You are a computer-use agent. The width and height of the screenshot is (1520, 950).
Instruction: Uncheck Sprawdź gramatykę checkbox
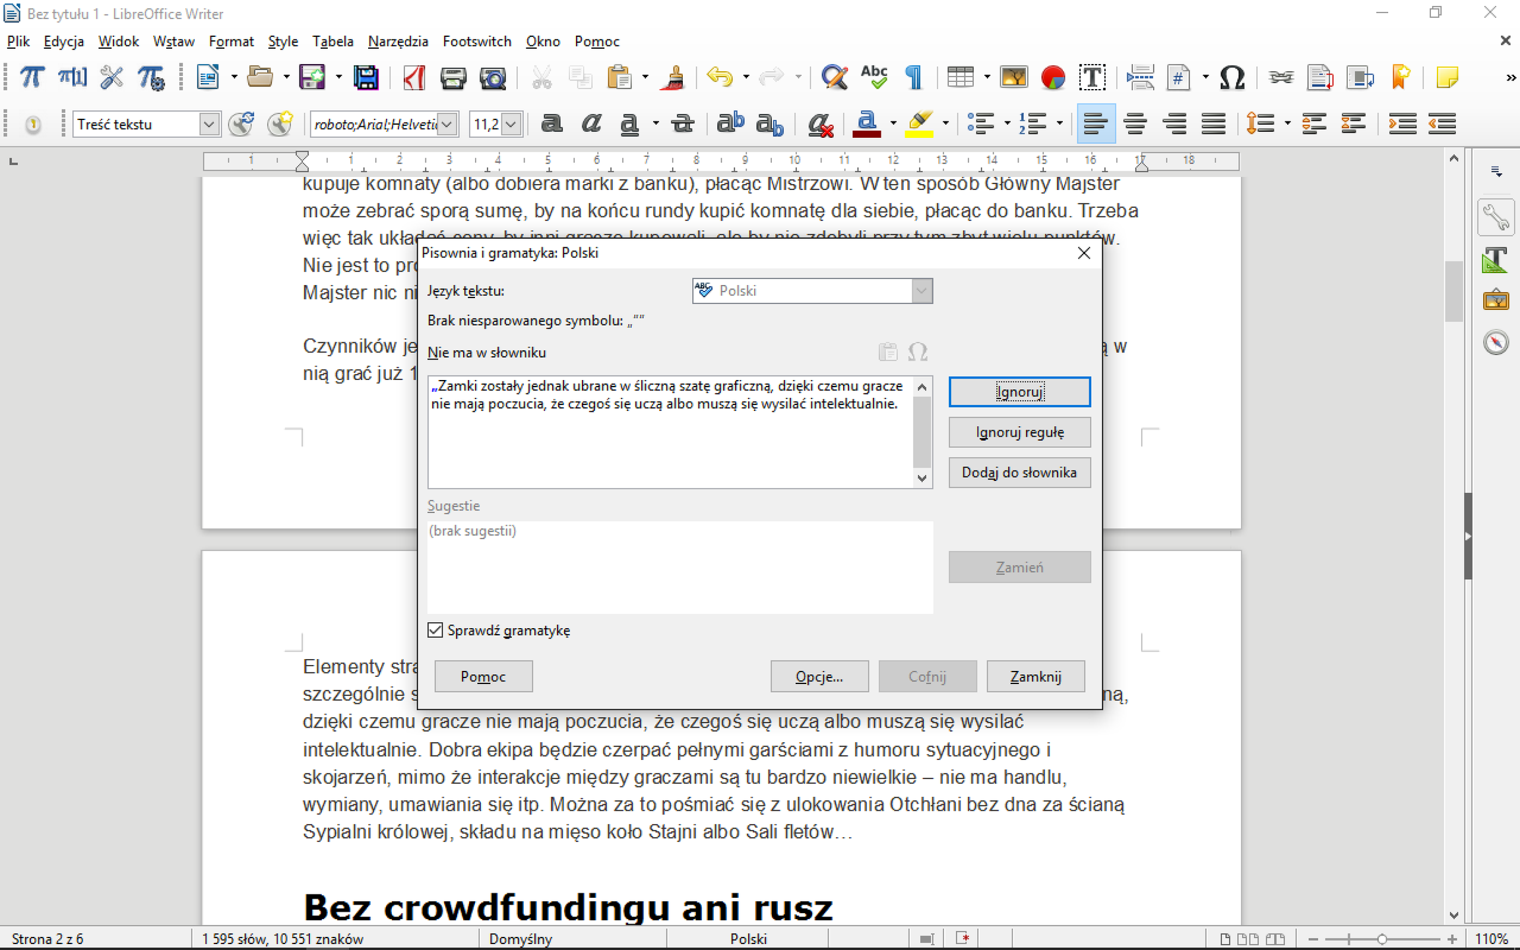435,630
